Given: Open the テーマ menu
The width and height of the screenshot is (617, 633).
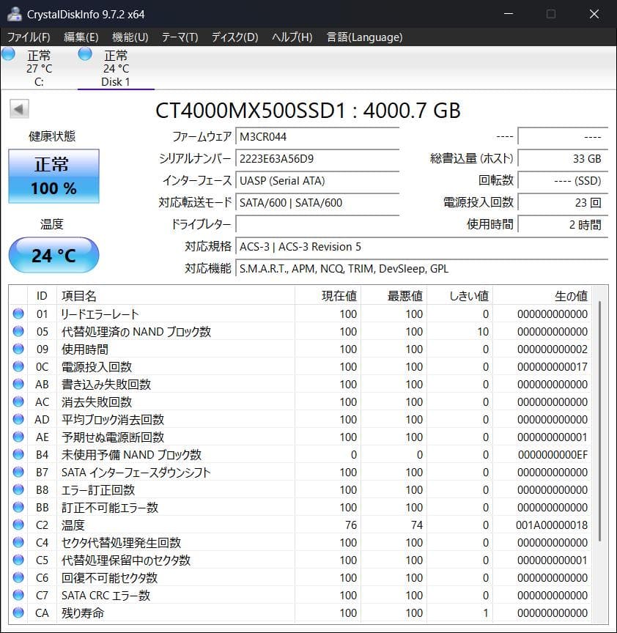Looking at the screenshot, I should point(181,37).
